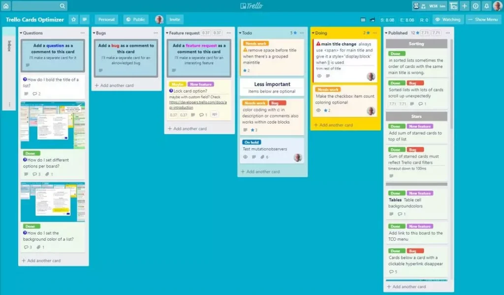The image size is (504, 295).
Task: Toggle the Public visibility button
Action: click(x=135, y=20)
